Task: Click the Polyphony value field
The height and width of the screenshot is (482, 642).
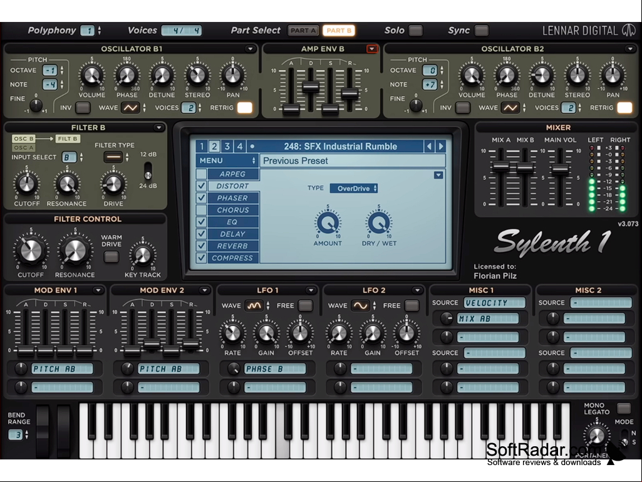Action: tap(88, 30)
